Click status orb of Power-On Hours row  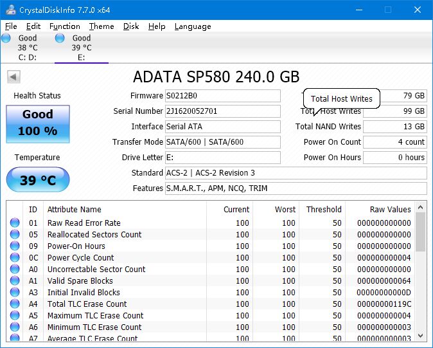[15, 246]
